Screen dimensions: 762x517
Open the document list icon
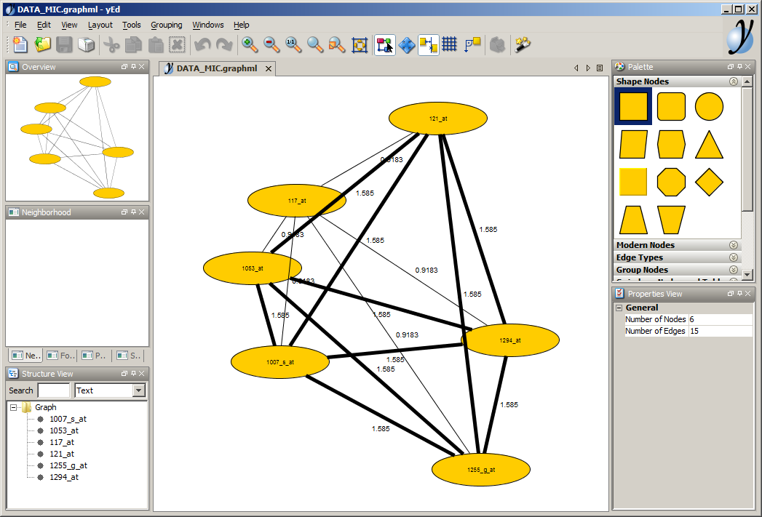click(x=600, y=68)
